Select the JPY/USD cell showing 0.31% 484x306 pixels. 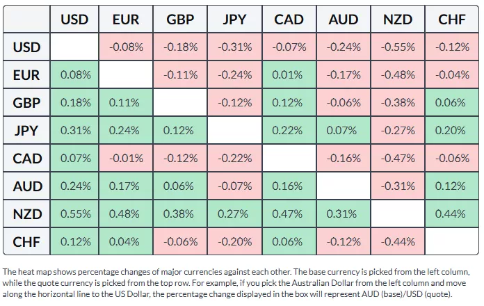coord(74,131)
